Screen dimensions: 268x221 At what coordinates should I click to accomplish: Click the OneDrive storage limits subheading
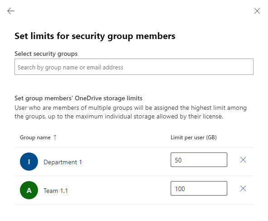pos(78,98)
